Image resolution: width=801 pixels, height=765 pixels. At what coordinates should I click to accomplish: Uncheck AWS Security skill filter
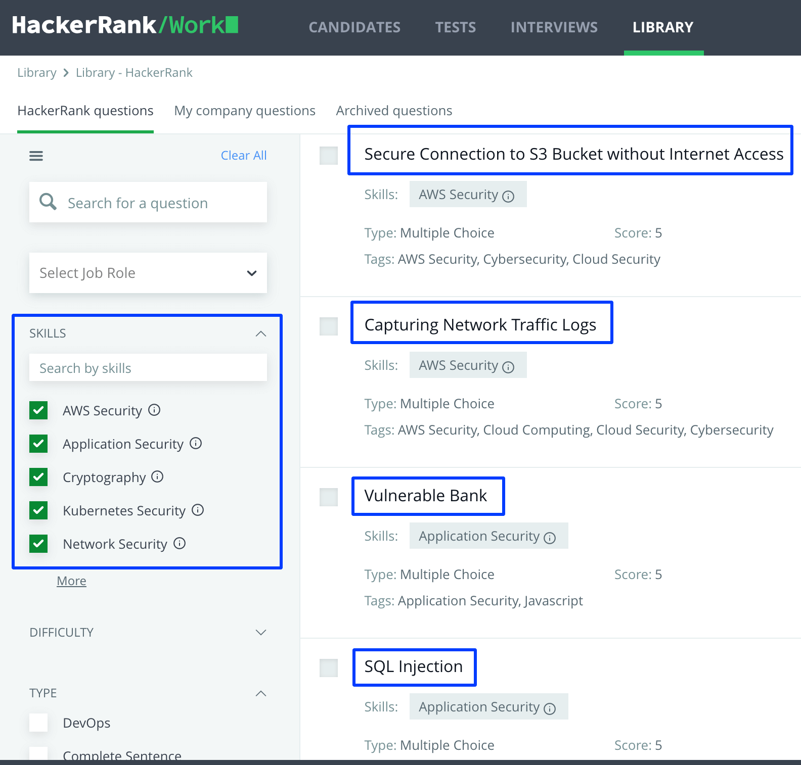click(38, 410)
